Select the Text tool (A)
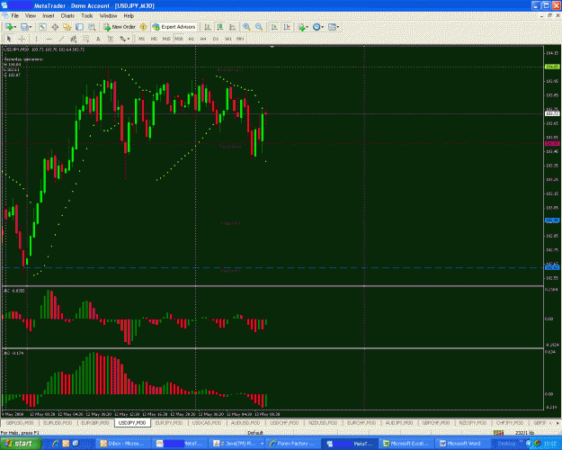 (98, 39)
